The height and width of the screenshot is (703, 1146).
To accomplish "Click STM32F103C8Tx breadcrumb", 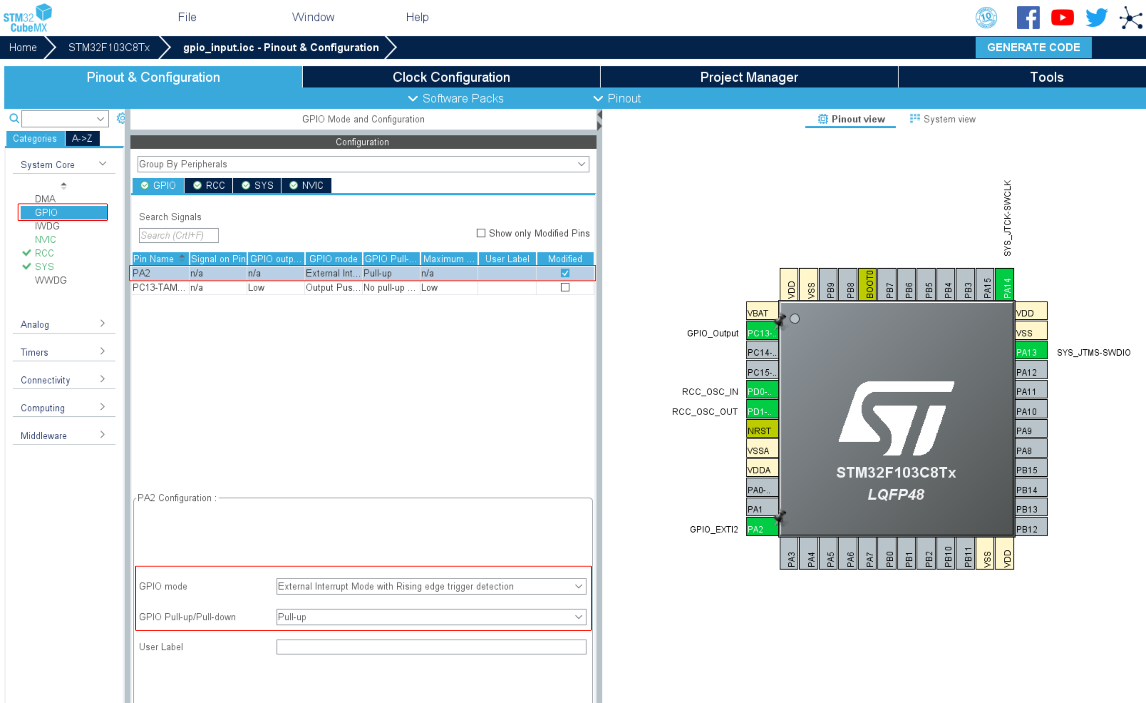I will click(x=109, y=48).
